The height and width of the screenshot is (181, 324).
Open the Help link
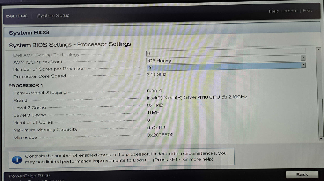(x=274, y=11)
